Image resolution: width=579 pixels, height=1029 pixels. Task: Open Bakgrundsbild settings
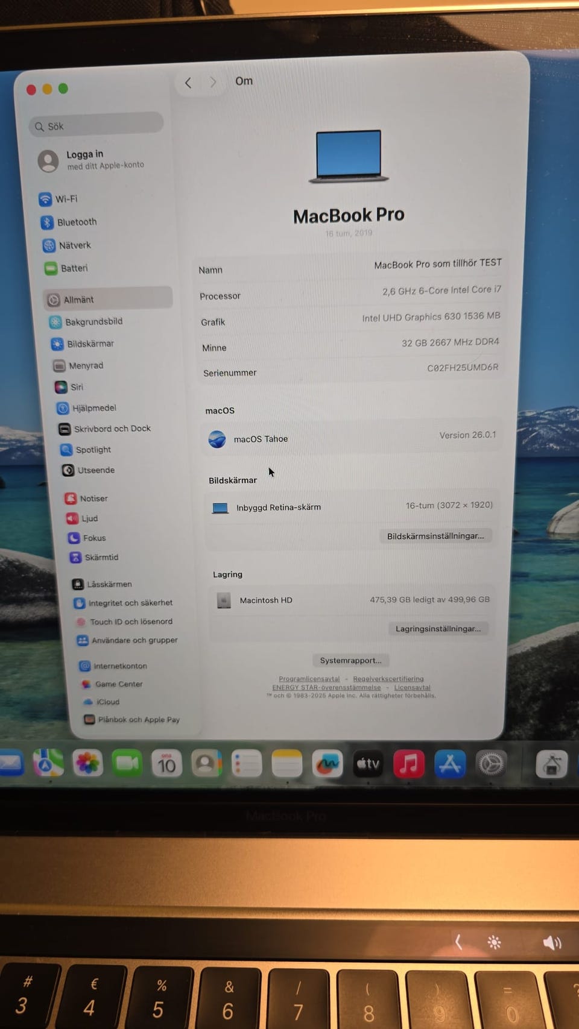(x=86, y=322)
